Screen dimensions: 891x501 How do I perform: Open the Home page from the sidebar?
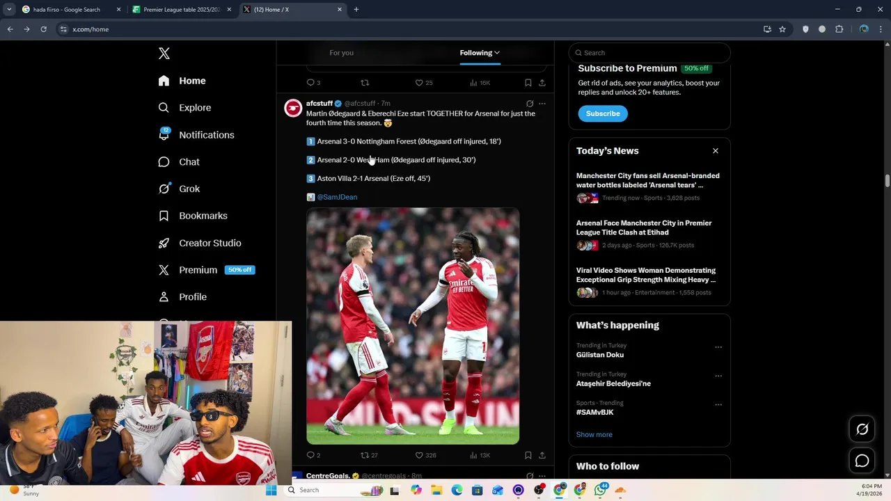(x=182, y=81)
